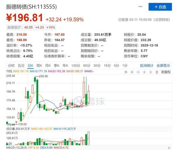This screenshot has width=178, height=150.
Task: Select the 月K tab
Action: pos(48,66)
